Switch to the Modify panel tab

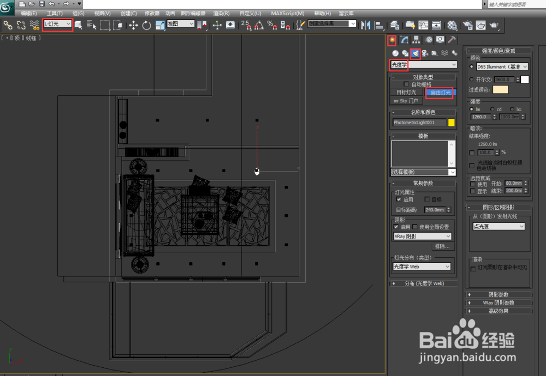pyautogui.click(x=404, y=40)
